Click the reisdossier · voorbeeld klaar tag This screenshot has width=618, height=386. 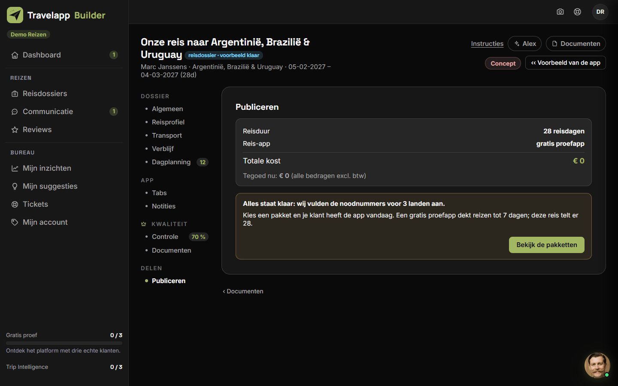224,55
